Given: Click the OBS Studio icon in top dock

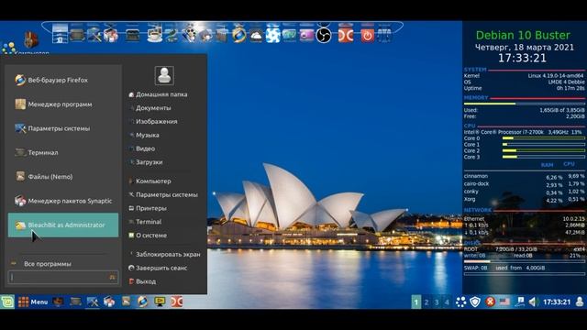Looking at the screenshot, I should 324,35.
